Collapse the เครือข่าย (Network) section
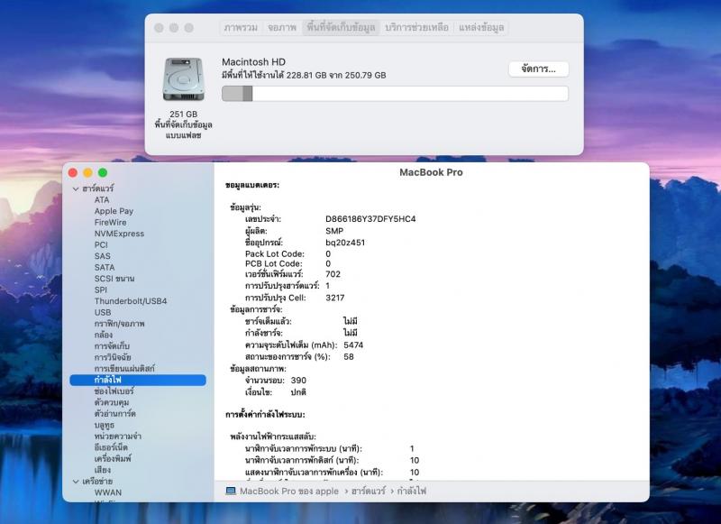This screenshot has height=524, width=721. click(76, 482)
